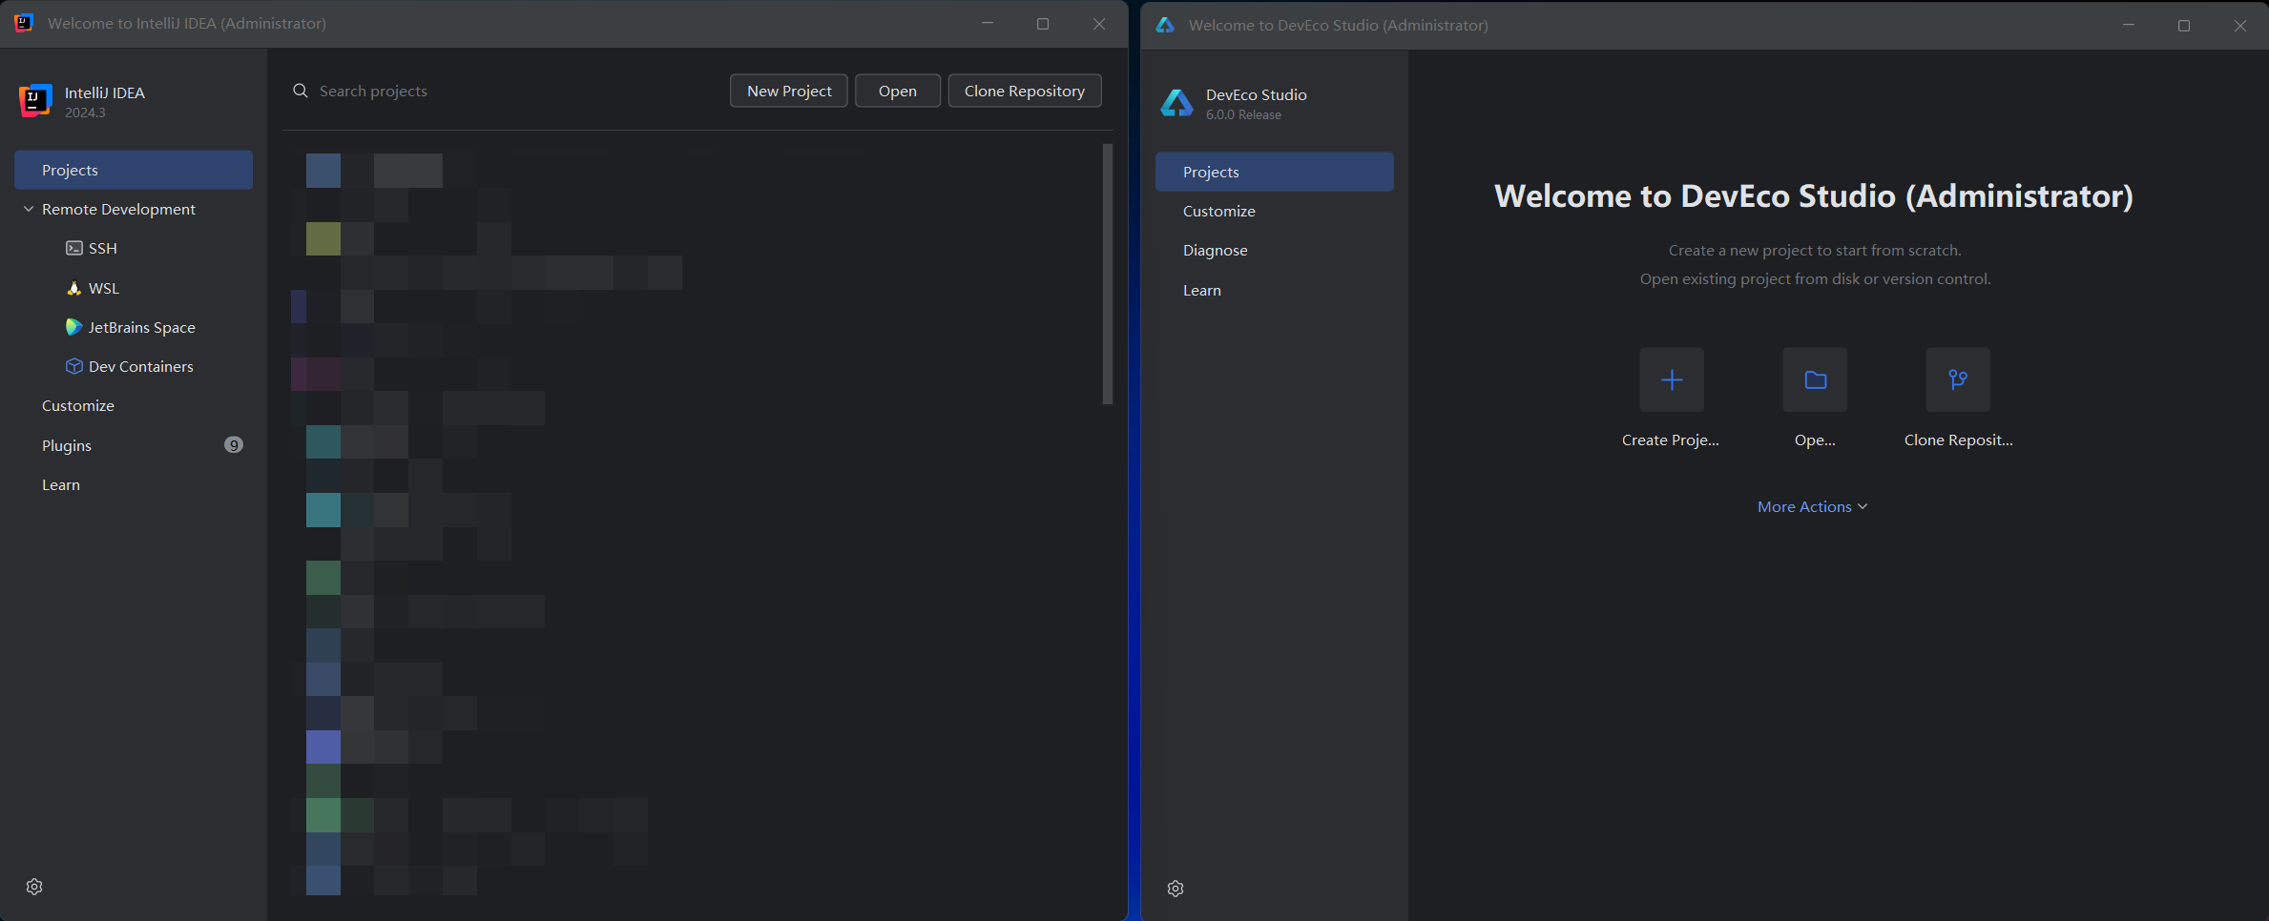Viewport: 2269px width, 921px height.
Task: Click the JetBrains Space icon
Action: point(73,327)
